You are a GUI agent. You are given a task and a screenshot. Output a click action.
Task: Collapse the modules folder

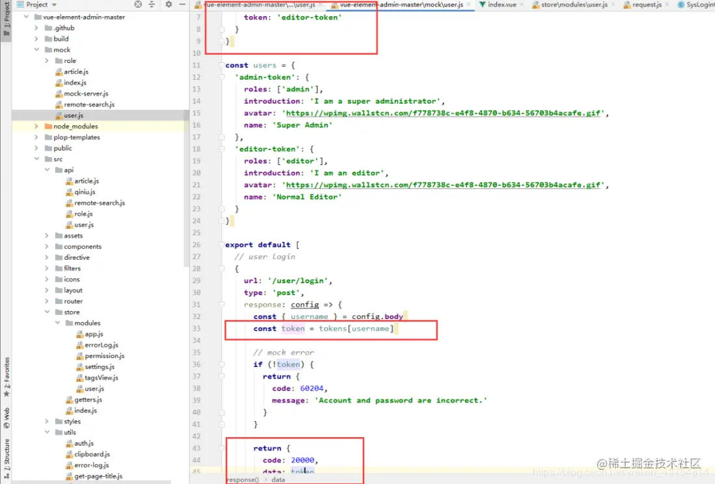pyautogui.click(x=57, y=323)
